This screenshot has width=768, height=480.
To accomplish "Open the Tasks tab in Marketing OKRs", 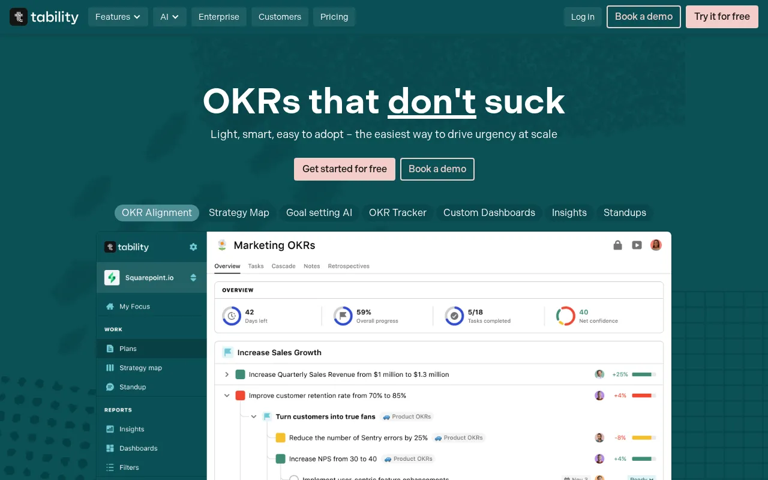I will coord(256,266).
